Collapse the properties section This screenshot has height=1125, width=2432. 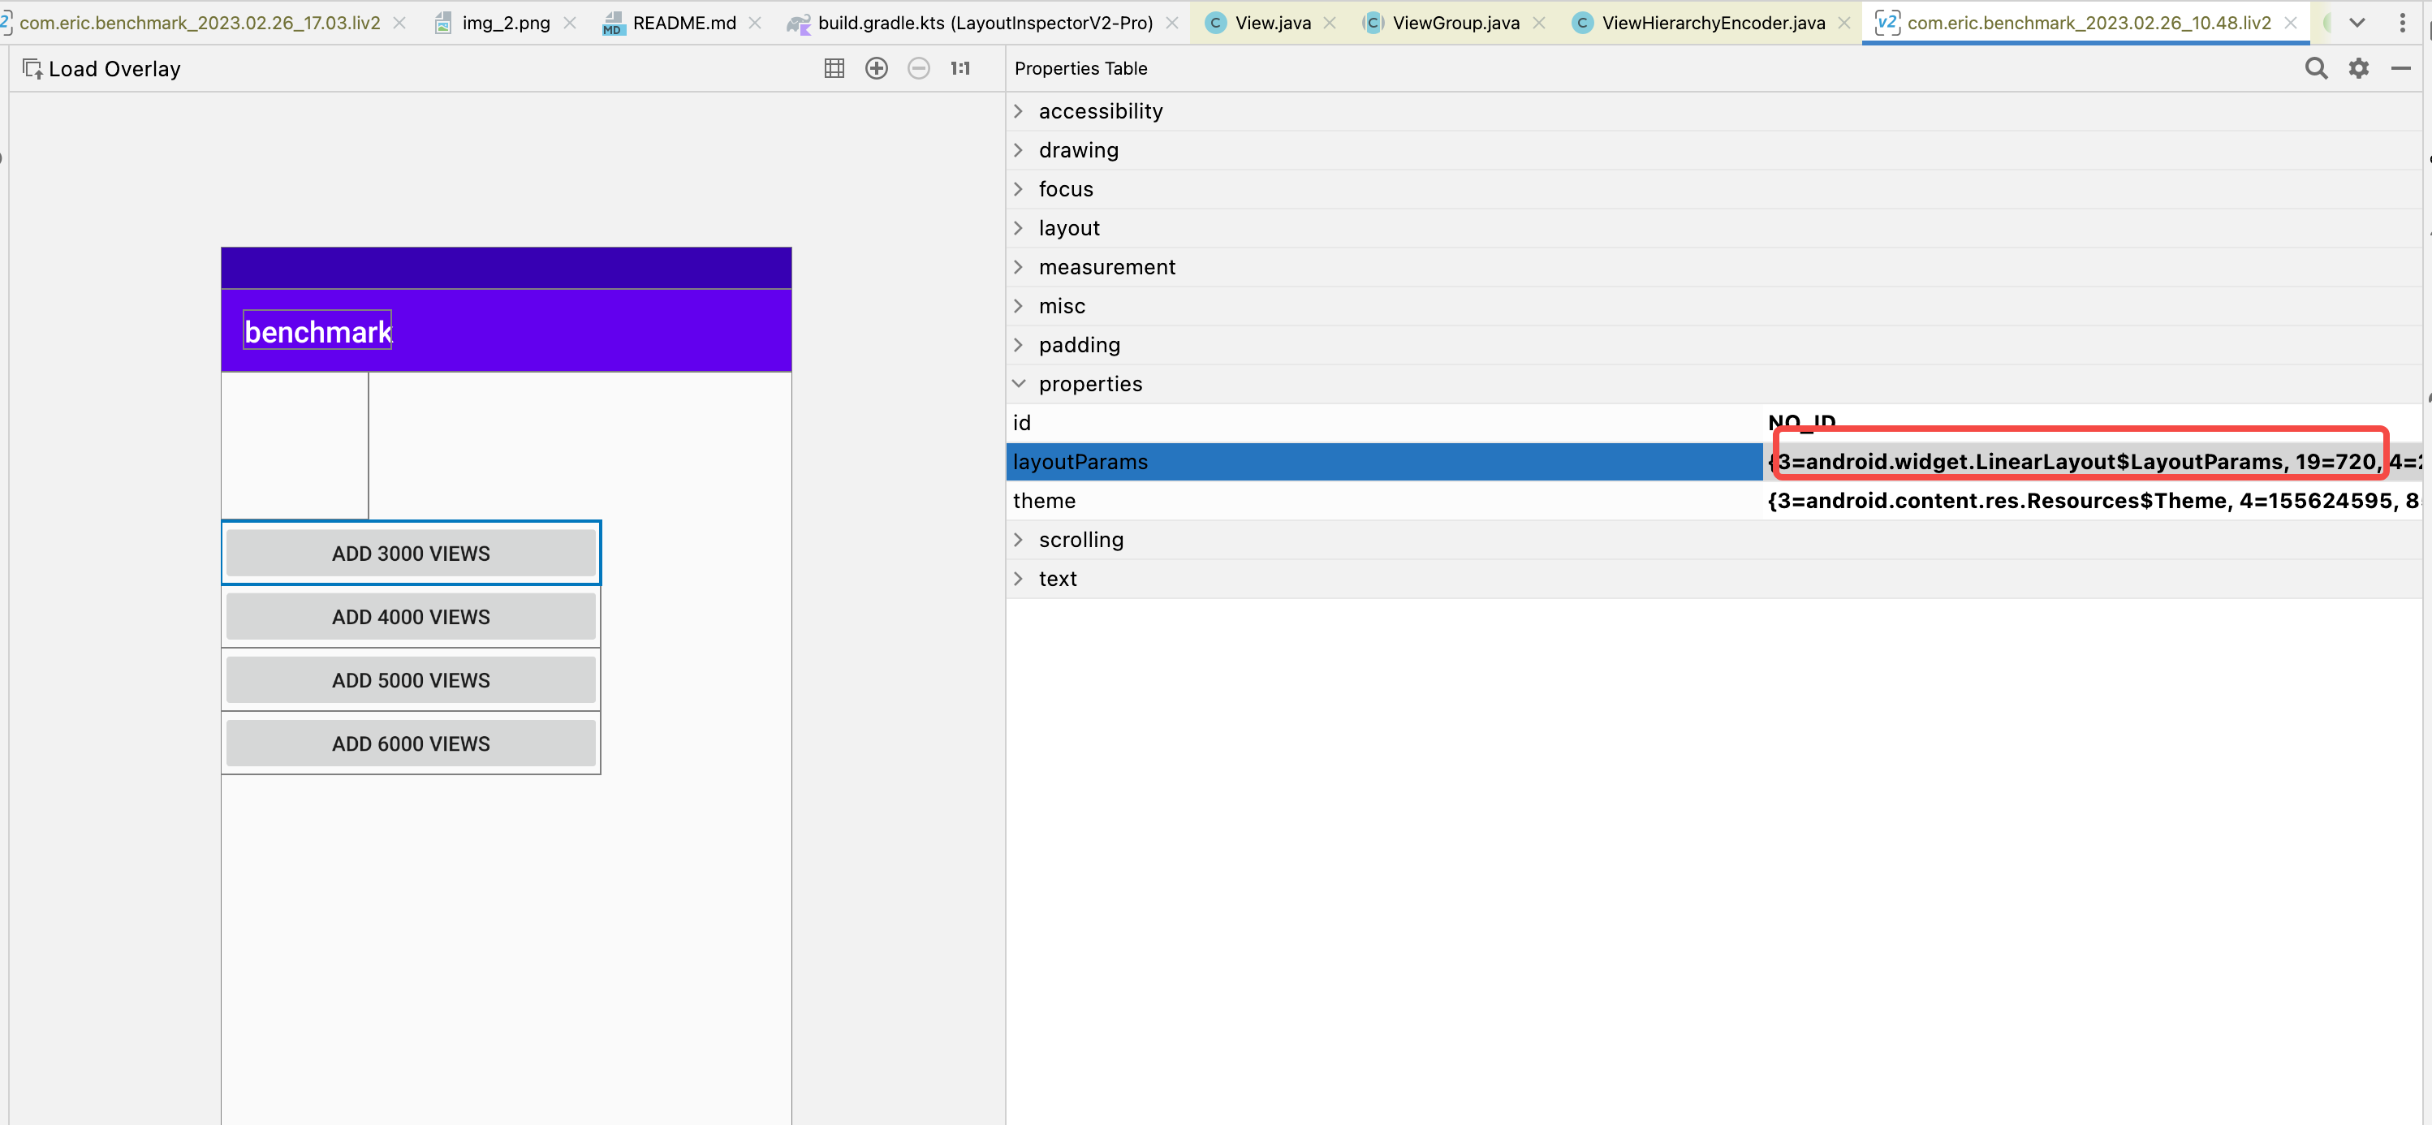[x=1019, y=383]
